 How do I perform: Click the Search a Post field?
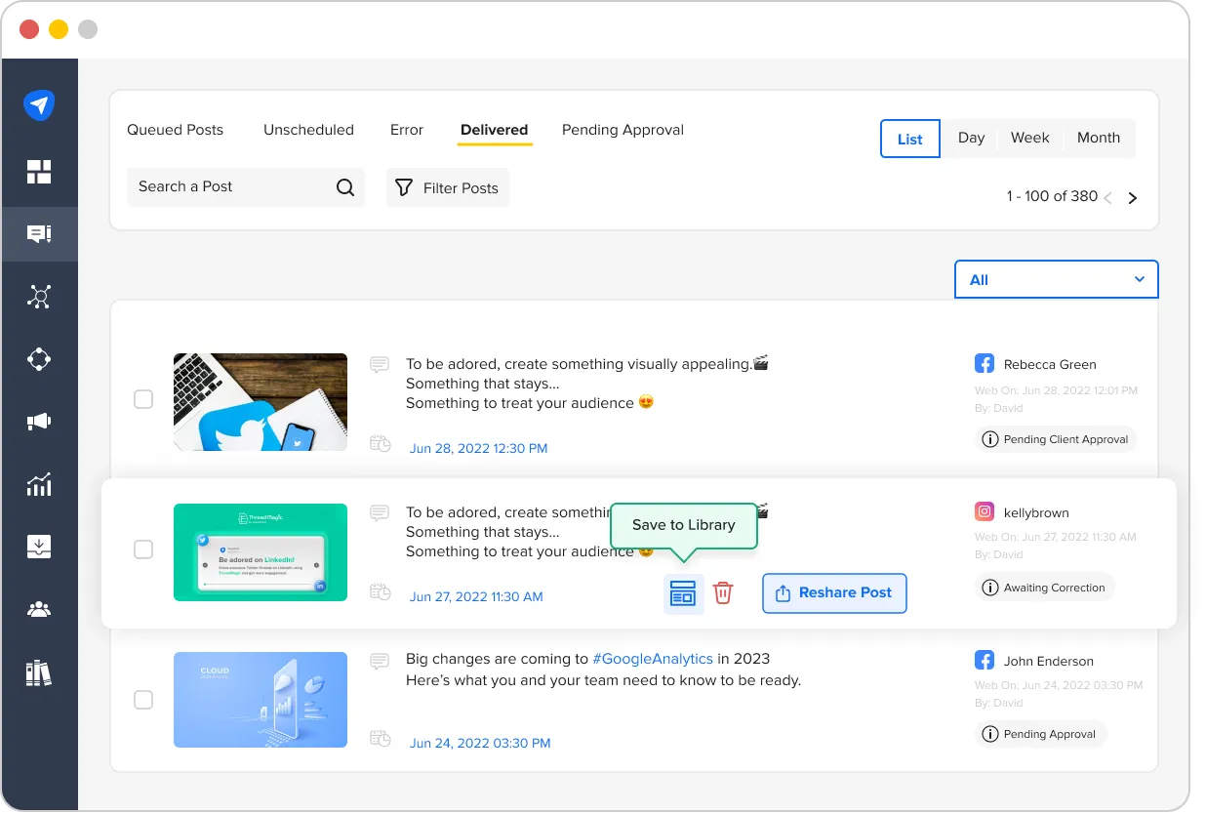pos(229,187)
